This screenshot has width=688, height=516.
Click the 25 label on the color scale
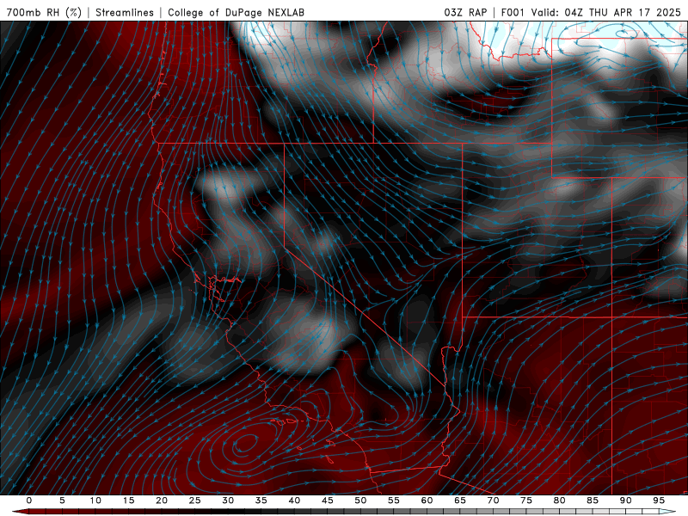point(195,501)
